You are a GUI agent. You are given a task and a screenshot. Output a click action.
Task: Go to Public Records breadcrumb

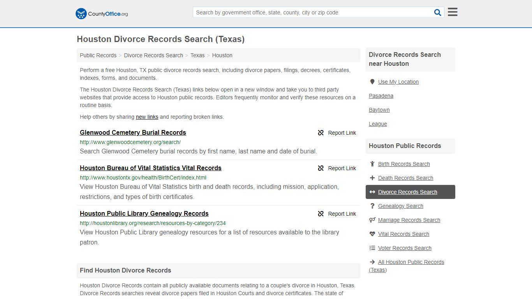coord(98,55)
